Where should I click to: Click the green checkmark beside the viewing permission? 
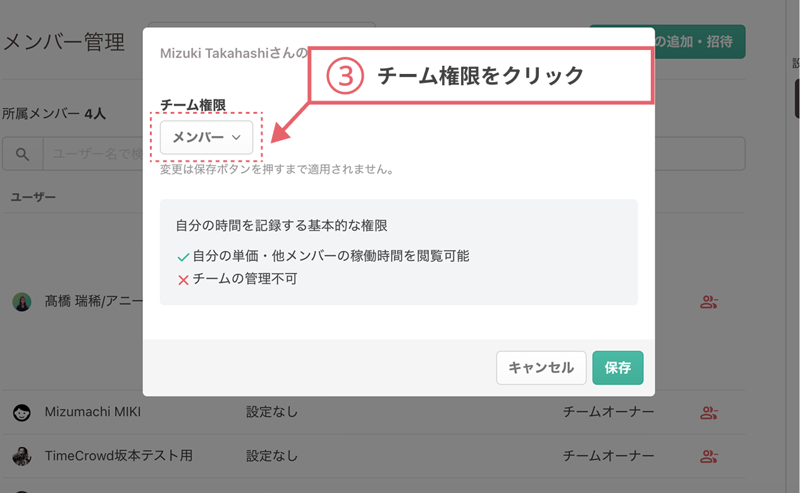pyautogui.click(x=183, y=257)
